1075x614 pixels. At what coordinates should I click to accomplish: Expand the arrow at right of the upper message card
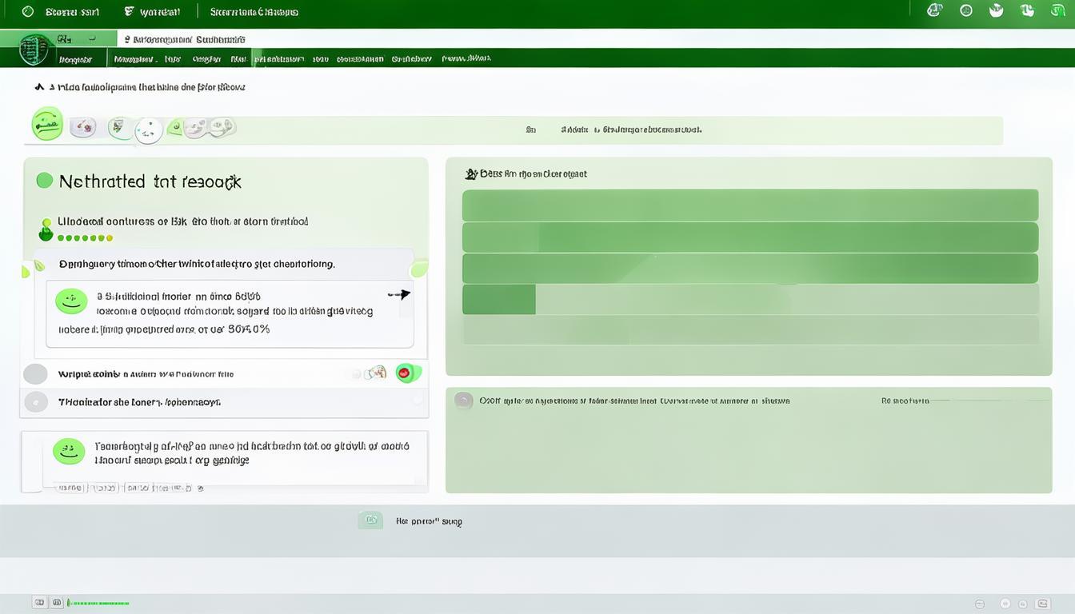[400, 294]
